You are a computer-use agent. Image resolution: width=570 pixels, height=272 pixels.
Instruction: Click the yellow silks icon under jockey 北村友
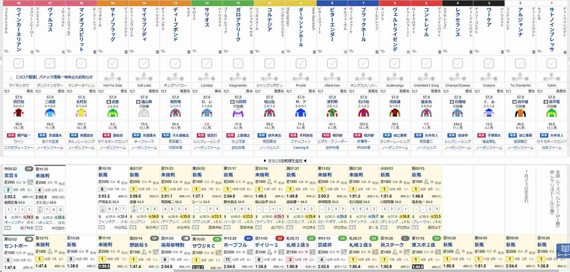(81, 113)
